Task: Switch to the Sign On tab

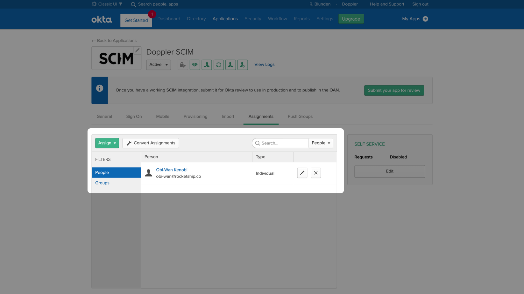Action: pos(134,117)
